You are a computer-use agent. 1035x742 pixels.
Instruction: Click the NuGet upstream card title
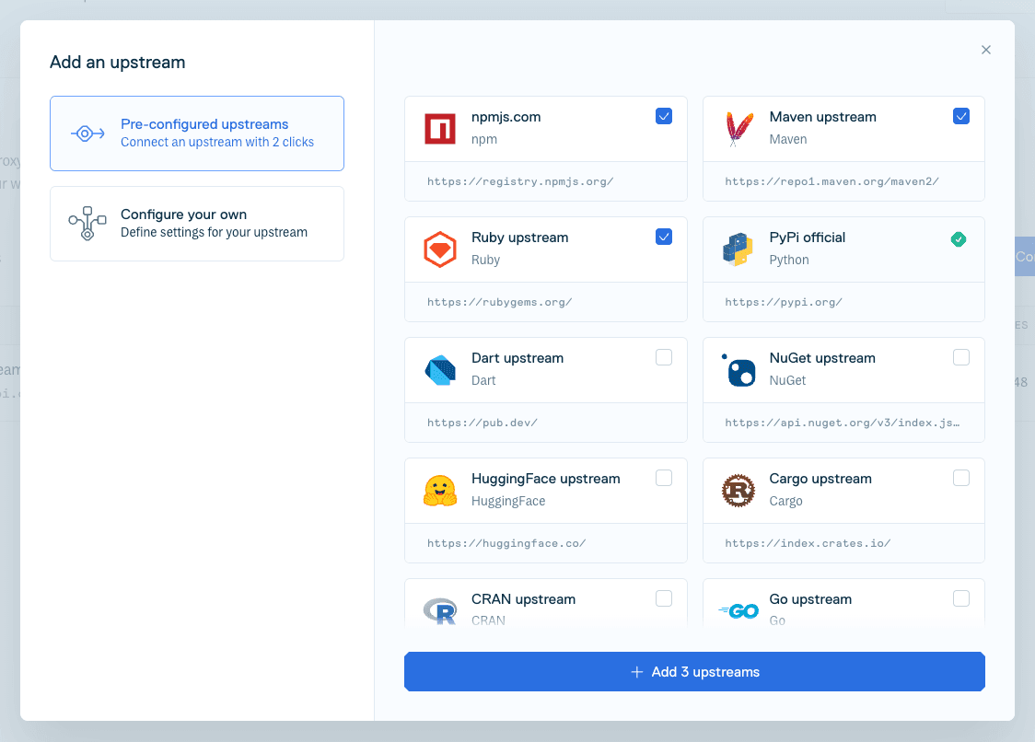pyautogui.click(x=821, y=358)
